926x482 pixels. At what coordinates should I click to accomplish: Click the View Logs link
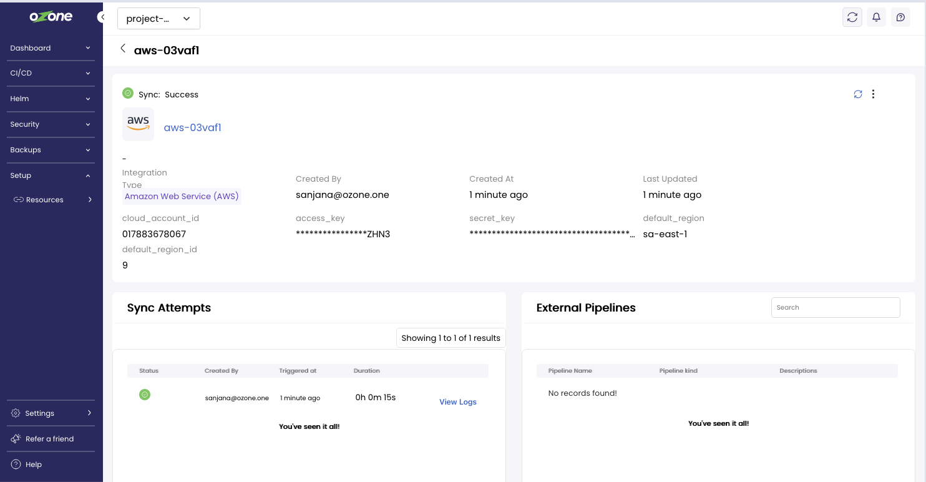pyautogui.click(x=457, y=402)
